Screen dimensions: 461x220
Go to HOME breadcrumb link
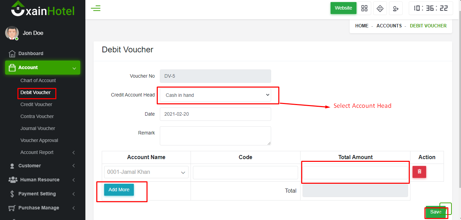pos(362,26)
